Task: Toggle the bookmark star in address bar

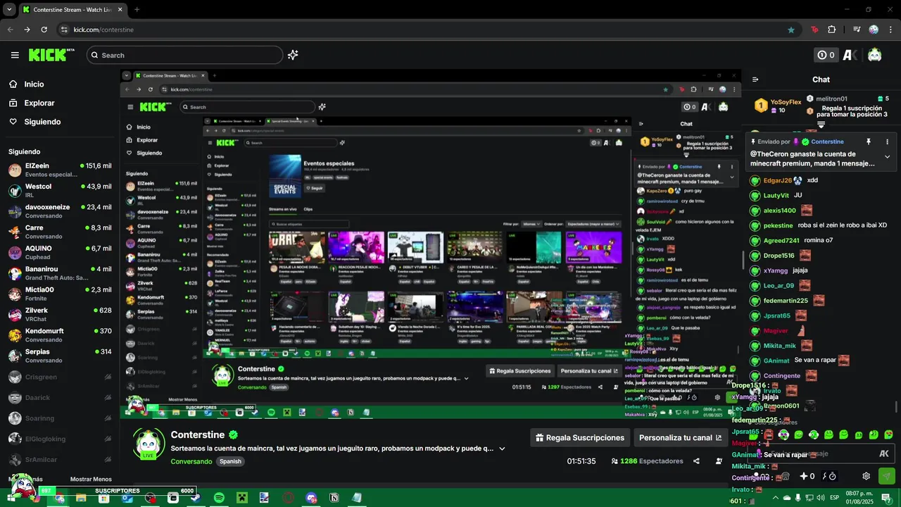Action: [791, 30]
